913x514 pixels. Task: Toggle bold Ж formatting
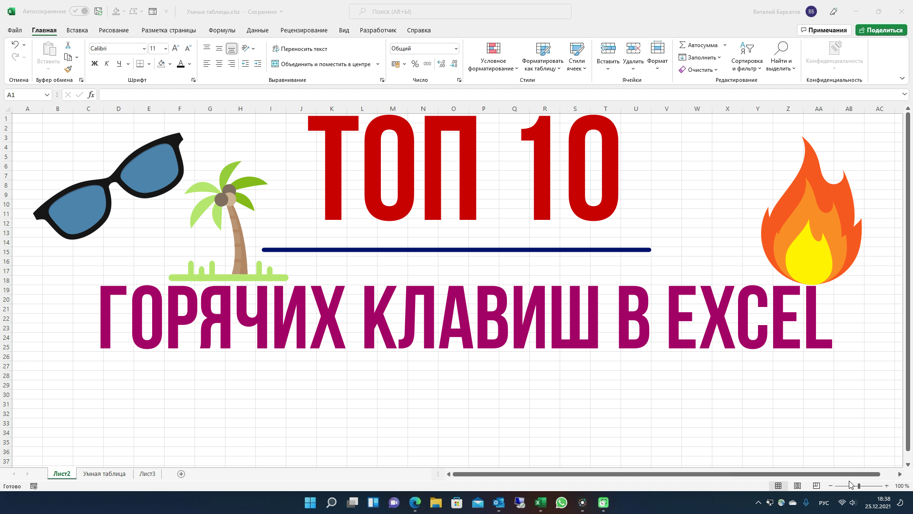[x=94, y=64]
